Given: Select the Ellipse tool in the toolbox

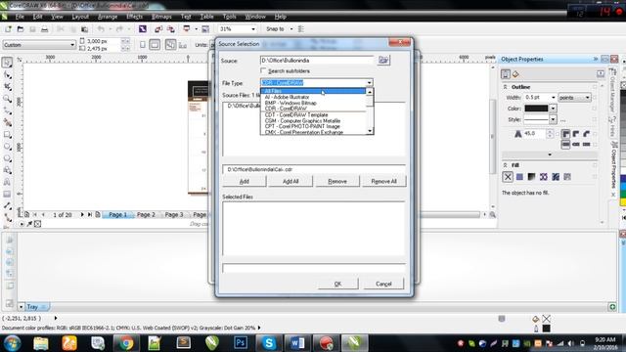Looking at the screenshot, I should point(7,147).
